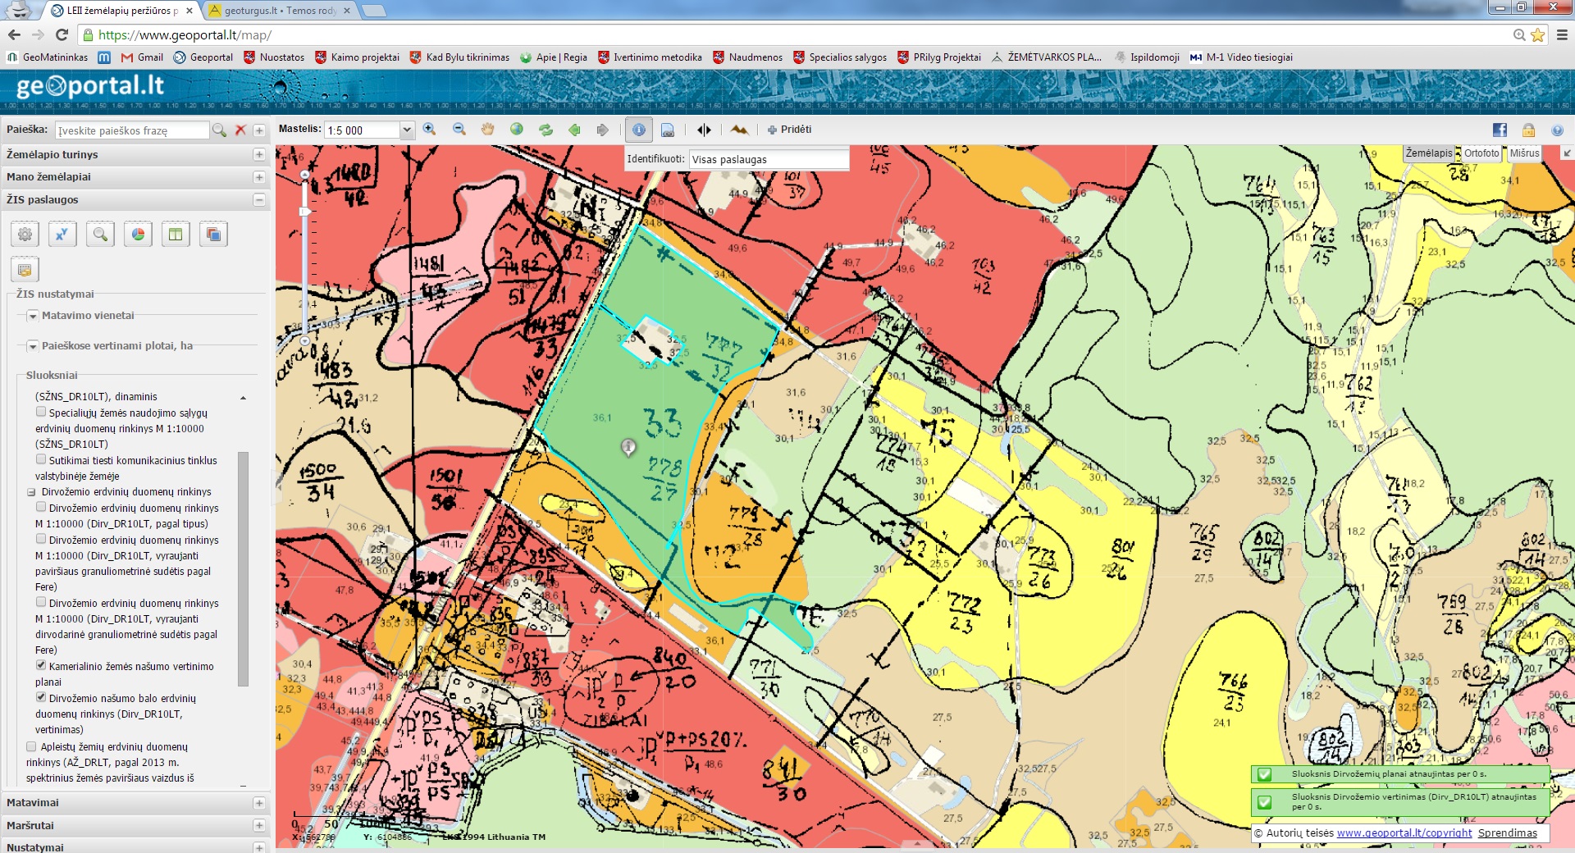Expand the Matavimo vienetai section

[x=33, y=316]
